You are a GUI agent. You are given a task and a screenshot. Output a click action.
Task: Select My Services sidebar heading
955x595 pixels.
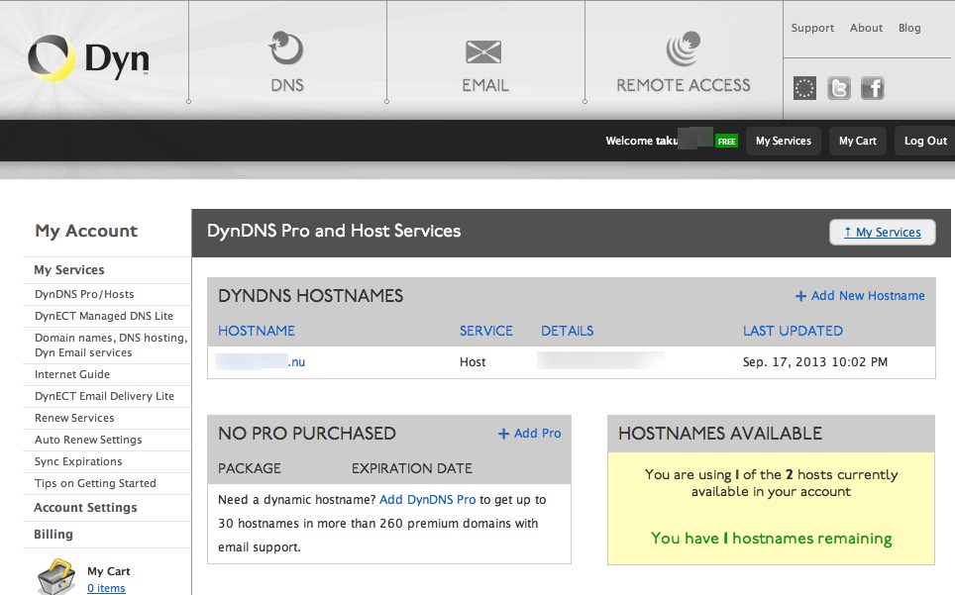[68, 269]
